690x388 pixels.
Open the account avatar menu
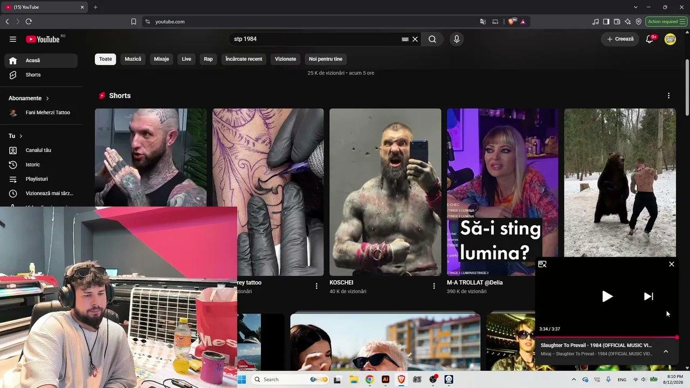pos(670,39)
